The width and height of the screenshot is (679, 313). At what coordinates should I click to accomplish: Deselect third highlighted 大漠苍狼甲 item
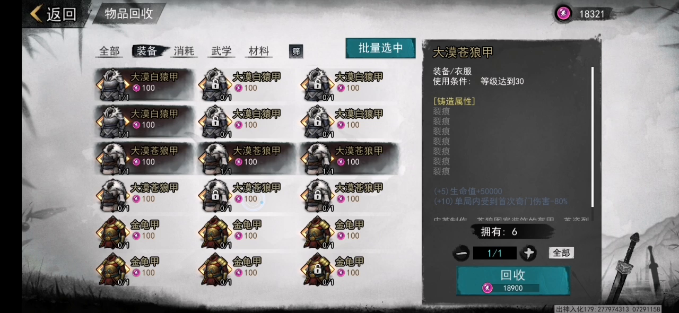(350, 158)
